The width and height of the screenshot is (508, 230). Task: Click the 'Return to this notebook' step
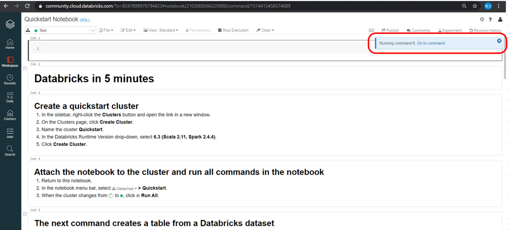pos(67,180)
